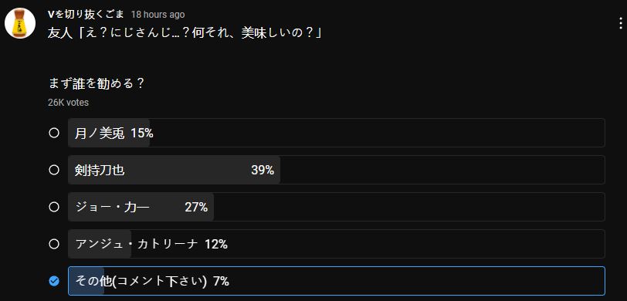Image resolution: width=627 pixels, height=301 pixels.
Task: Open the 18 hours ago timestamp link
Action: point(158,15)
